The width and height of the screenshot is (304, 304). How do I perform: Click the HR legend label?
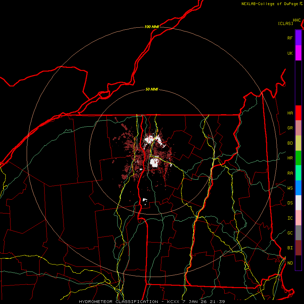[290, 158]
